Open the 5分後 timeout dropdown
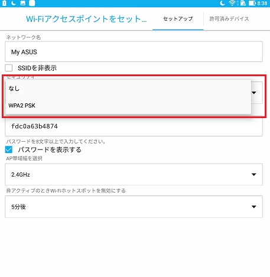The height and width of the screenshot is (277, 270). 134,207
